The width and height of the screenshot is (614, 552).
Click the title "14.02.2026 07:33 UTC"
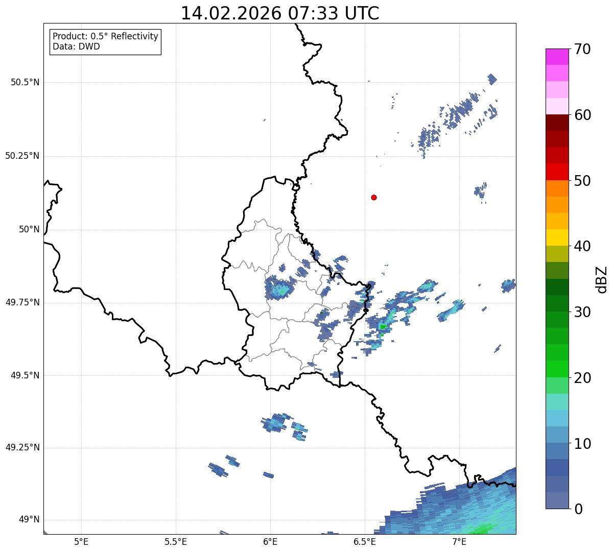coord(280,13)
